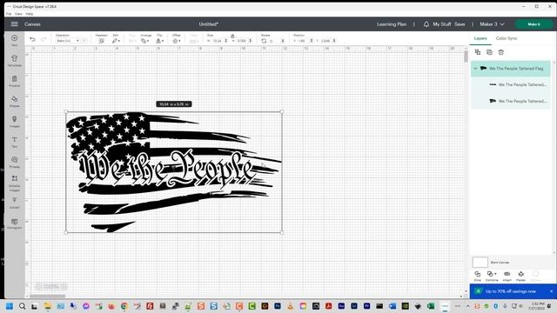This screenshot has height=313, width=557.
Task: Open the Learning Plan link
Action: [392, 24]
